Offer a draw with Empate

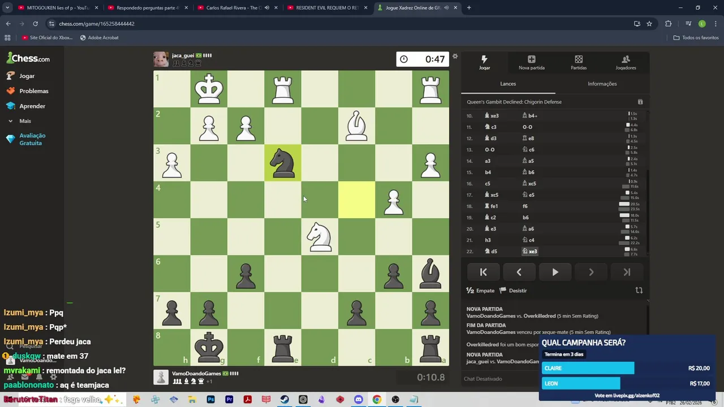click(x=480, y=291)
